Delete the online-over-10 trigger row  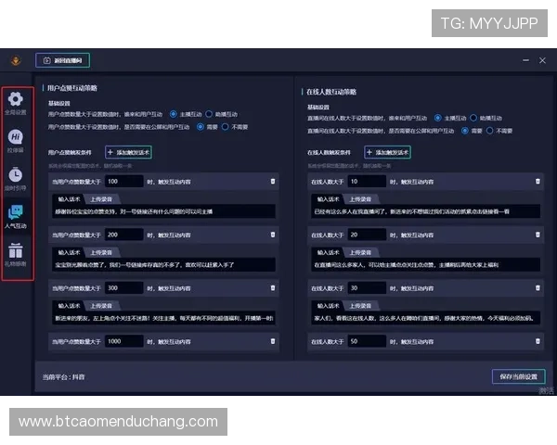[x=538, y=182]
